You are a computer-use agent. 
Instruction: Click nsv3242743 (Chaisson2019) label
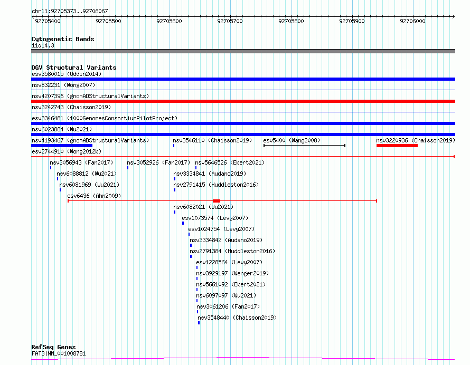(x=71, y=107)
